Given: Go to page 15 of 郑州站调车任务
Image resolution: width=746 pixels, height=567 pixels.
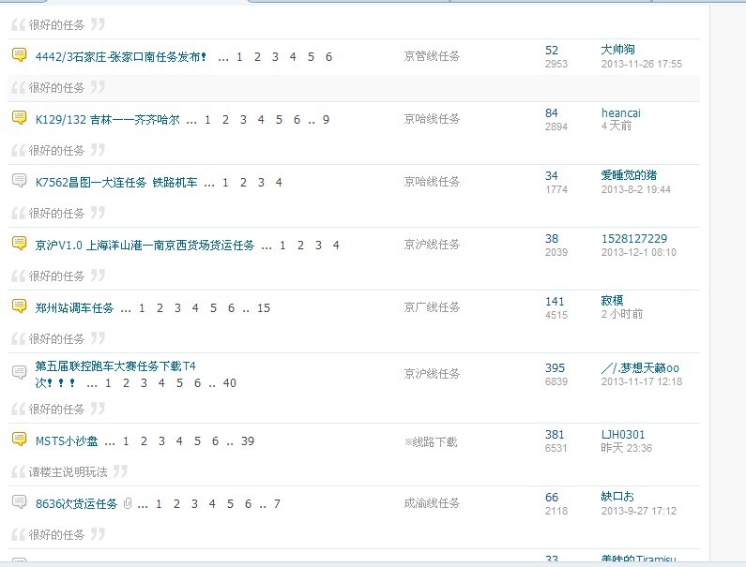Looking at the screenshot, I should point(263,308).
